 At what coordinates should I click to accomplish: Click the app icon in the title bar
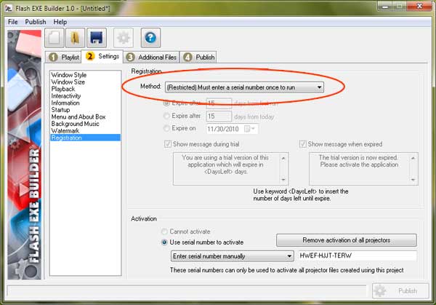pyautogui.click(x=9, y=9)
